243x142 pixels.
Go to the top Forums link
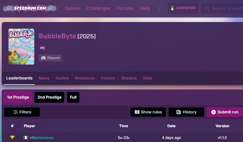(x=125, y=8)
